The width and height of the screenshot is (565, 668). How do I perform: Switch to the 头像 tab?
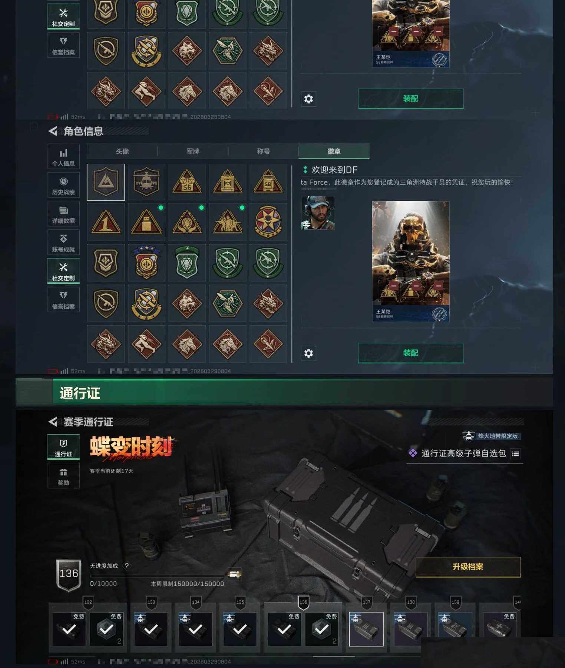(x=122, y=151)
